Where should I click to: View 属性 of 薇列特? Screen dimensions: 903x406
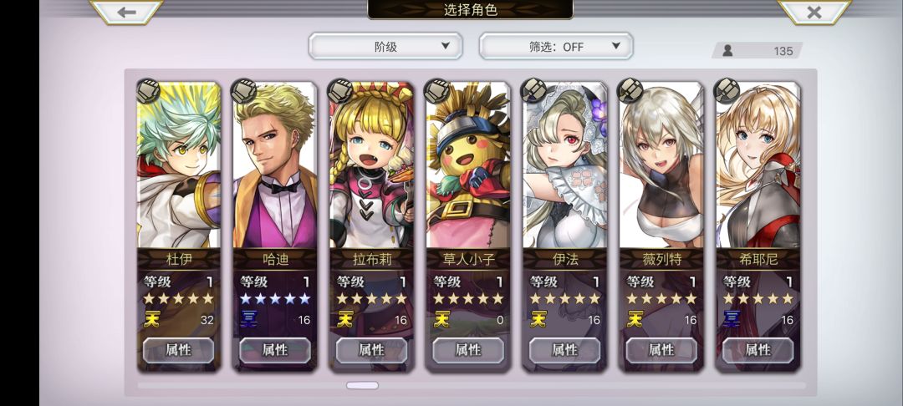click(x=661, y=350)
